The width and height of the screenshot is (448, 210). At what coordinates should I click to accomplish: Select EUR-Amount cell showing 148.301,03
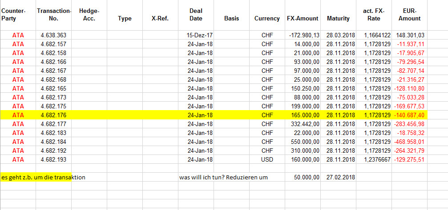410,36
